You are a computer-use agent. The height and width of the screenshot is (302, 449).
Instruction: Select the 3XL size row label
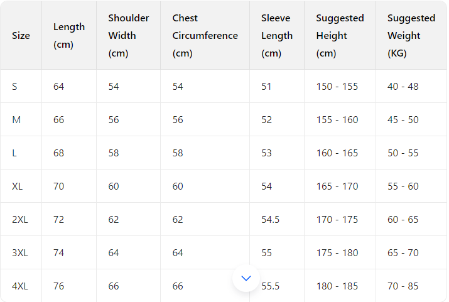point(20,252)
